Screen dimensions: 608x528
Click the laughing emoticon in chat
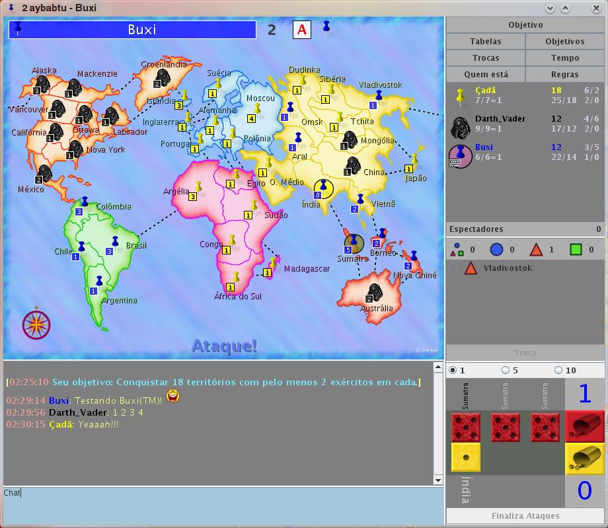point(172,396)
